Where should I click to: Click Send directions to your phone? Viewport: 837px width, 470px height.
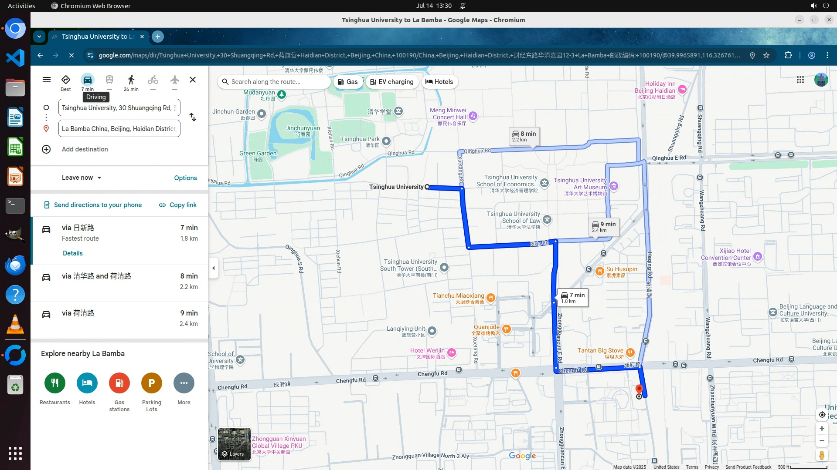[x=93, y=205]
